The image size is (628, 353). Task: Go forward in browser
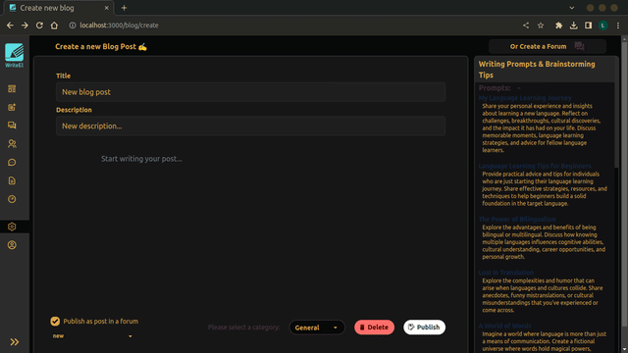click(x=25, y=25)
